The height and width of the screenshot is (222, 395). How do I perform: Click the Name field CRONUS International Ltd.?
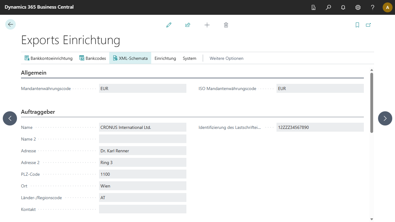tap(143, 127)
